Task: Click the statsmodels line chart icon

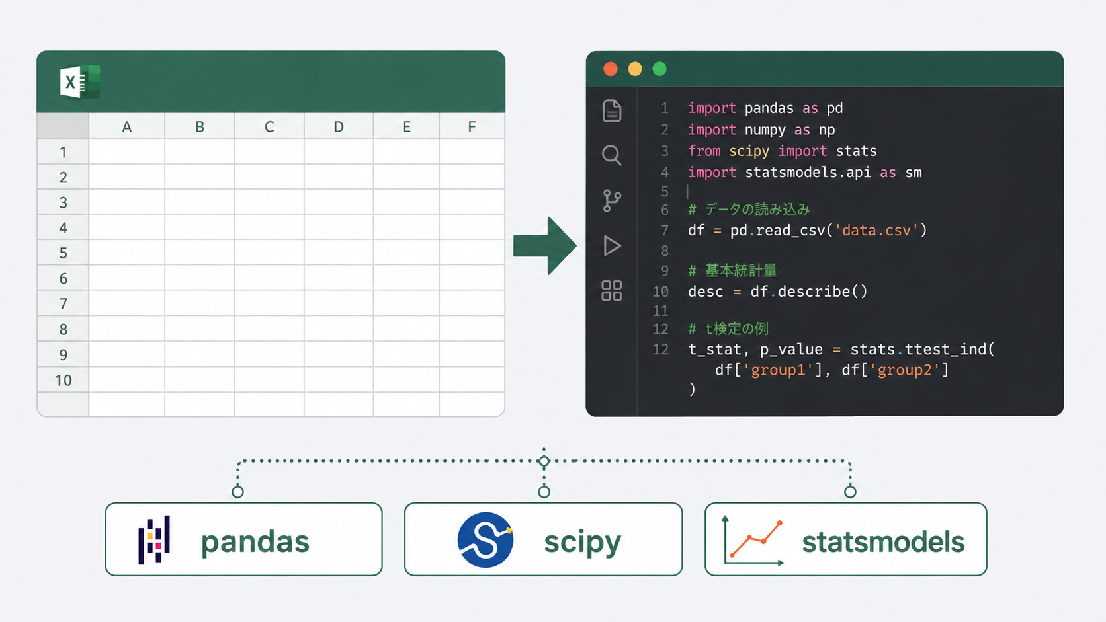Action: click(x=753, y=540)
